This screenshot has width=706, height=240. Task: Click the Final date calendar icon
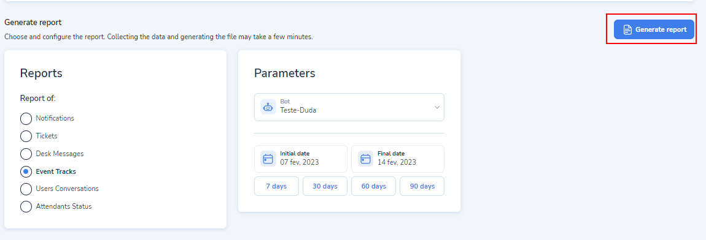point(366,159)
